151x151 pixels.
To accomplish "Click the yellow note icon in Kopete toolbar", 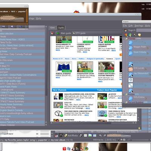I will 139,35.
